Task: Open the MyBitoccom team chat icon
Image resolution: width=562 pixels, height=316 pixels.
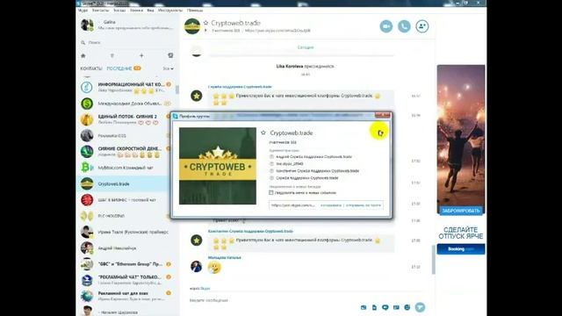Action: [87, 168]
